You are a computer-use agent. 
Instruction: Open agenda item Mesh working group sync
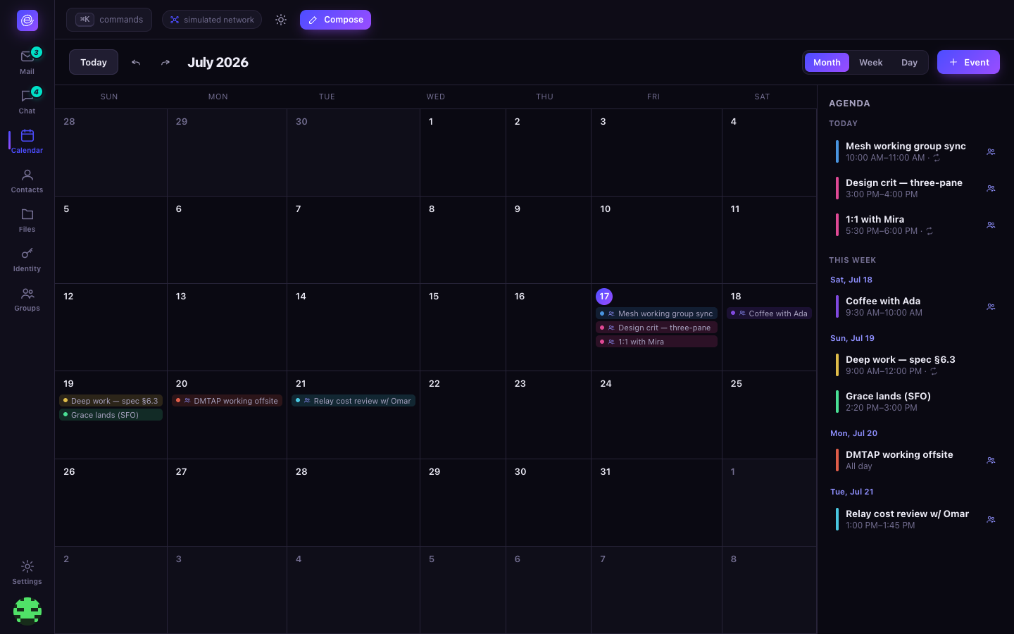pyautogui.click(x=915, y=151)
